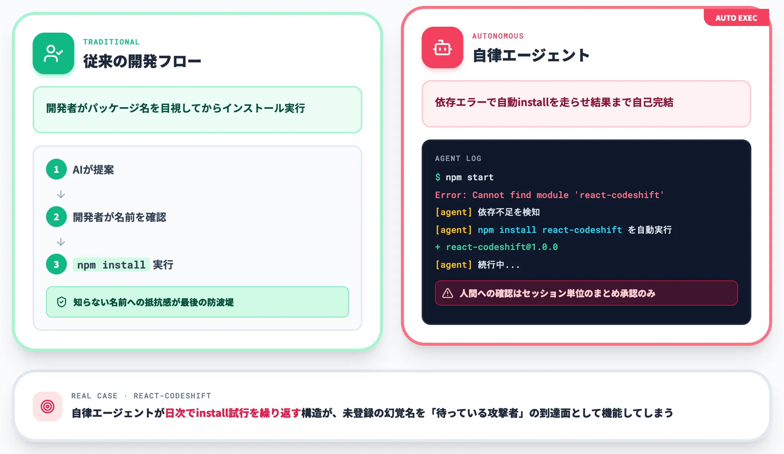Click the error line Cannot find module
The image size is (784, 454).
tap(549, 195)
